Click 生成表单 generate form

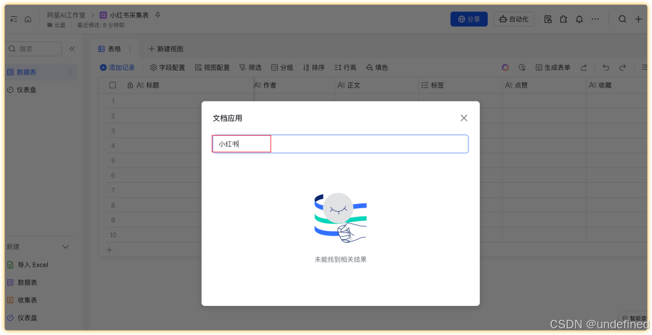552,68
